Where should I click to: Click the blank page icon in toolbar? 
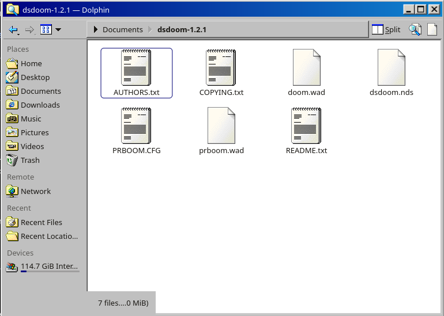(x=432, y=29)
